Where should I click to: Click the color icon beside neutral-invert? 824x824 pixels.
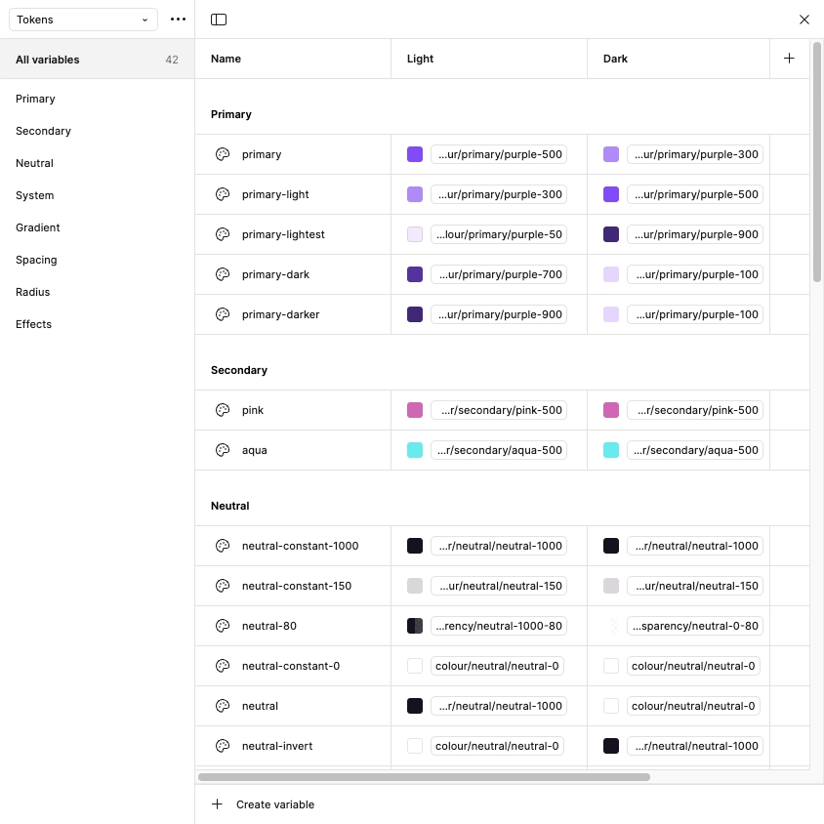coord(223,746)
